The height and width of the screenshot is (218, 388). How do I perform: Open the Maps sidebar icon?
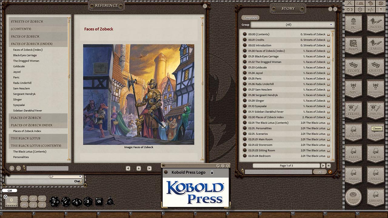pyautogui.click(x=353, y=45)
